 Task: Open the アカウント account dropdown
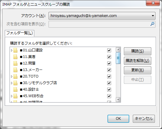[102, 16]
